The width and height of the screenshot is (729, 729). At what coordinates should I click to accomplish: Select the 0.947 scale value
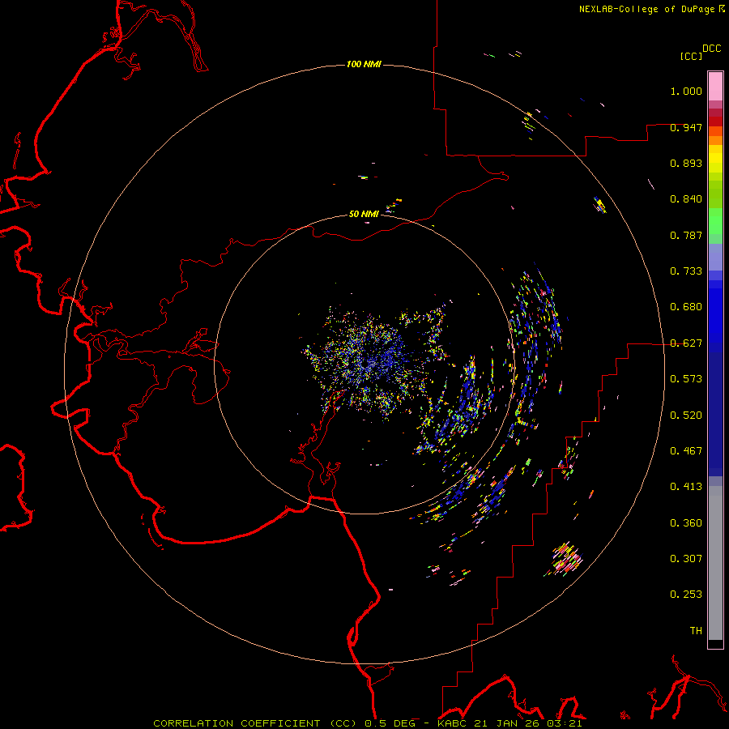[x=686, y=127]
